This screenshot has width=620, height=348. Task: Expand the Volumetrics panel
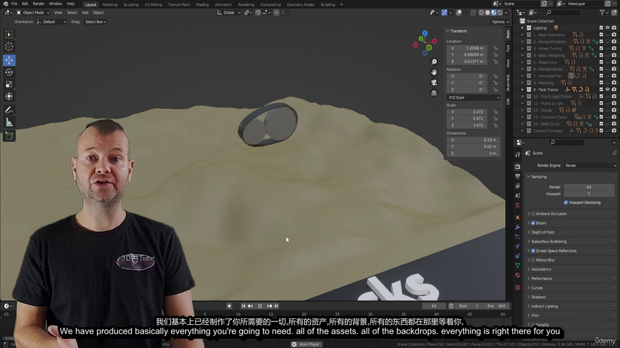(x=571, y=270)
